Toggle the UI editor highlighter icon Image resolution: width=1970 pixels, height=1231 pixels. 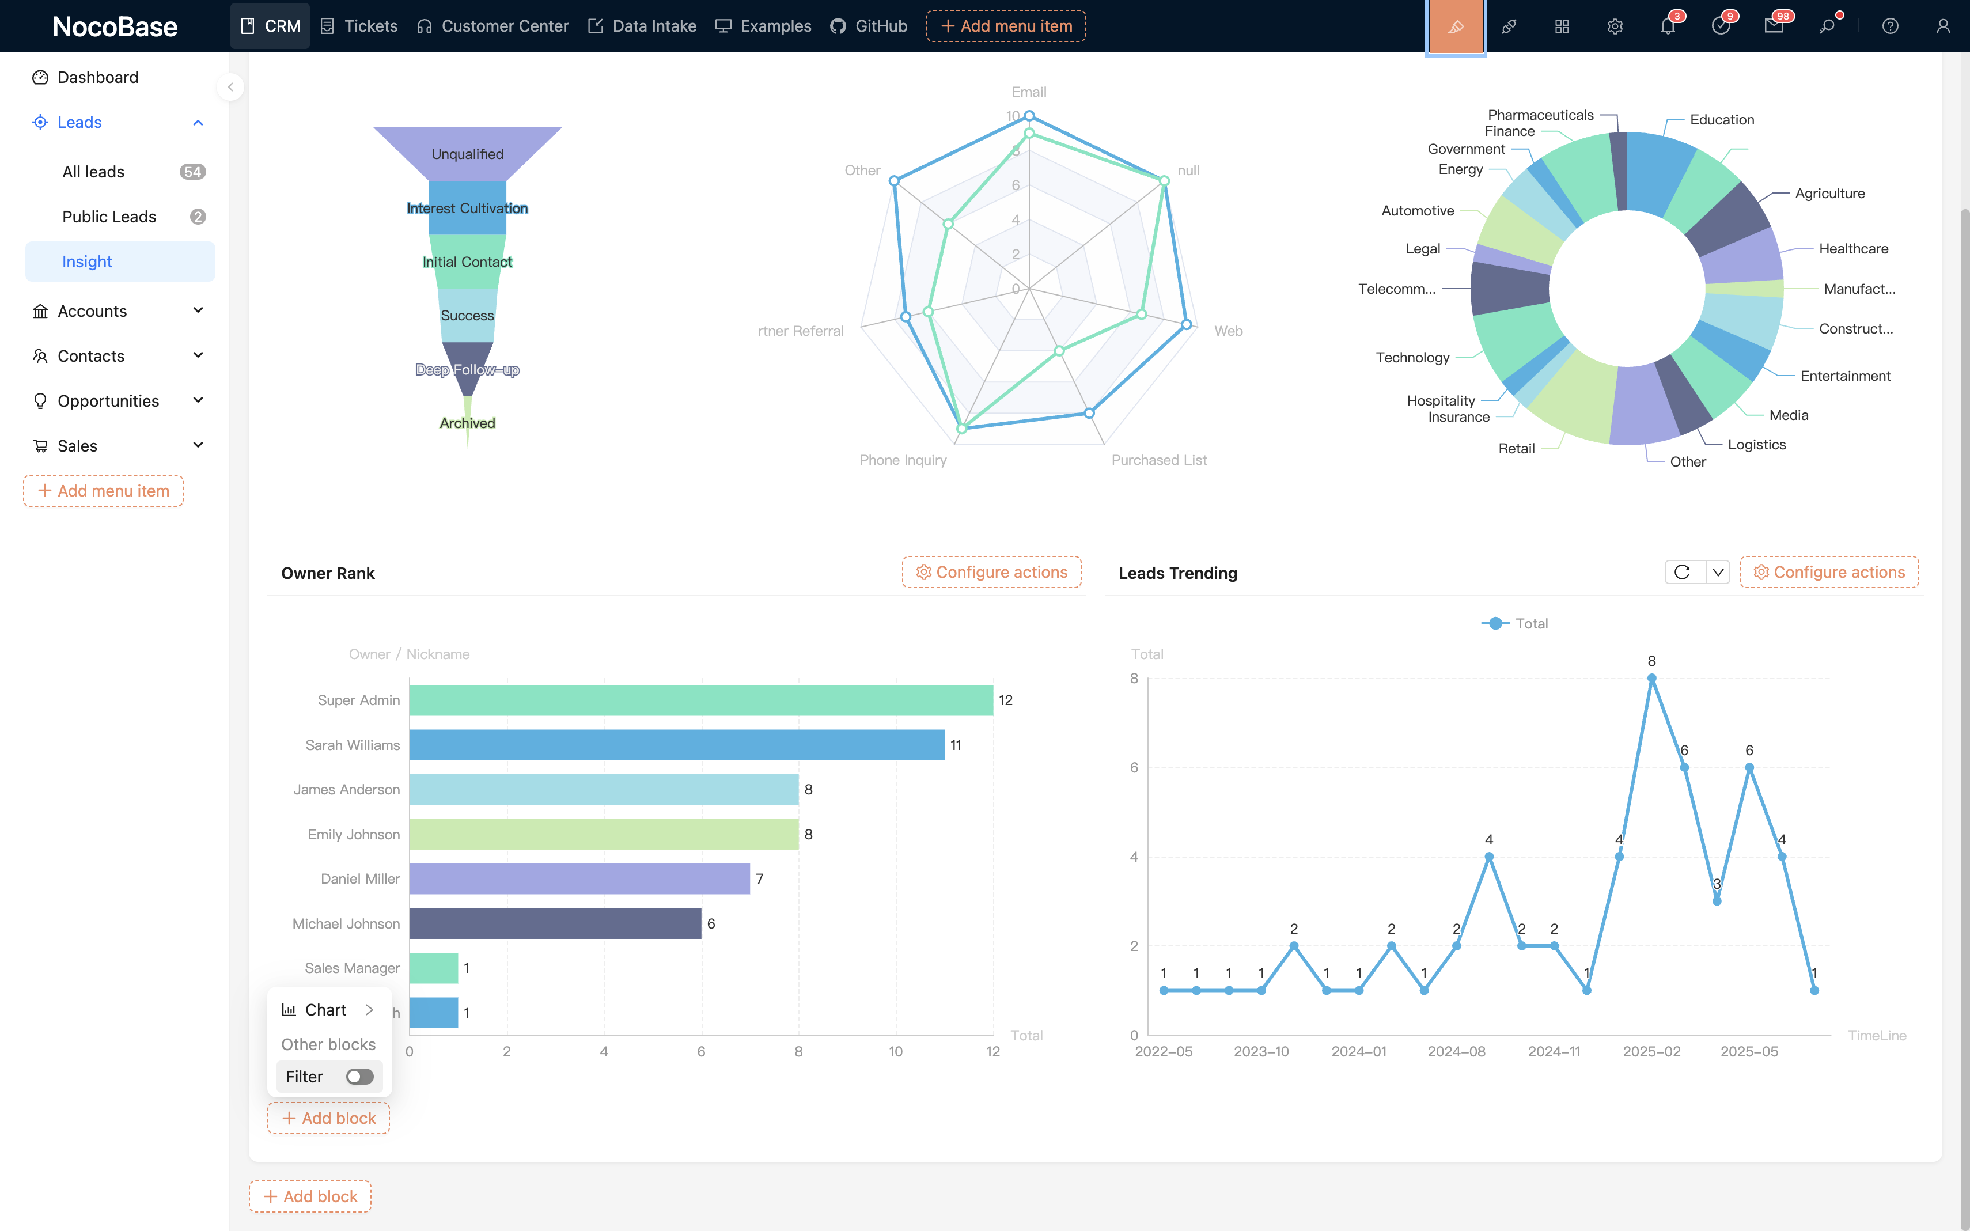[1456, 26]
